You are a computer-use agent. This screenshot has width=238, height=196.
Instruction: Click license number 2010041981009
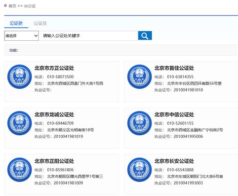point(68,183)
